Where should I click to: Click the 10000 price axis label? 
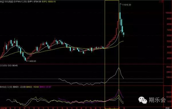point(169,13)
